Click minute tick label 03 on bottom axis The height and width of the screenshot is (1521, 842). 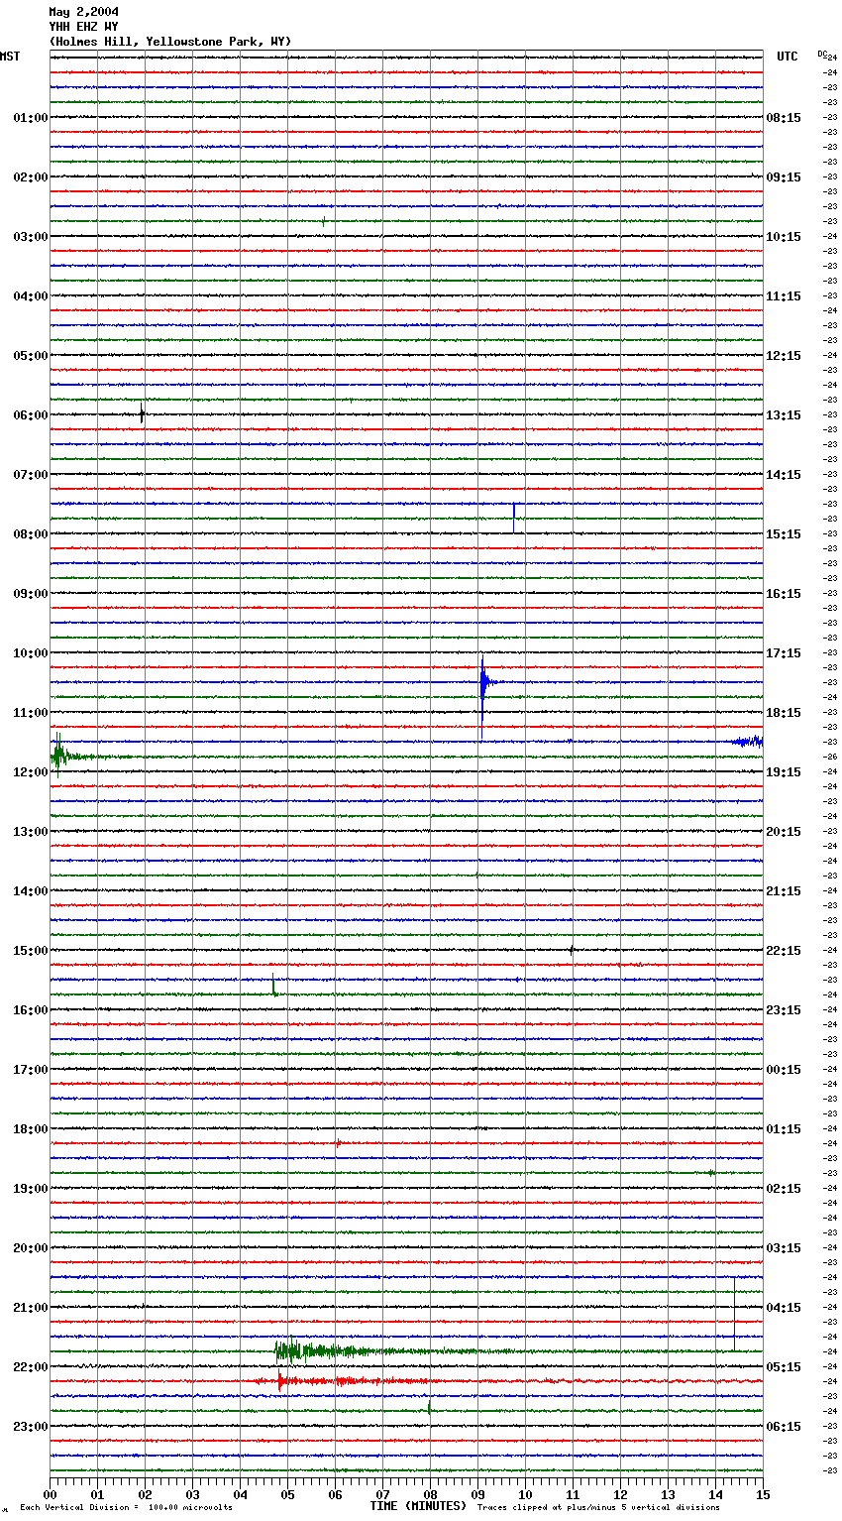[x=192, y=1494]
